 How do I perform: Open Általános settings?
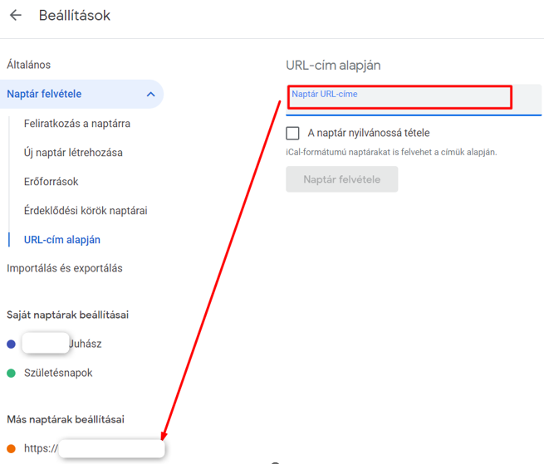[x=29, y=65]
